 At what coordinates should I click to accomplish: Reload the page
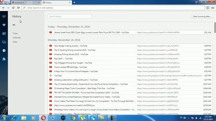[13, 8]
